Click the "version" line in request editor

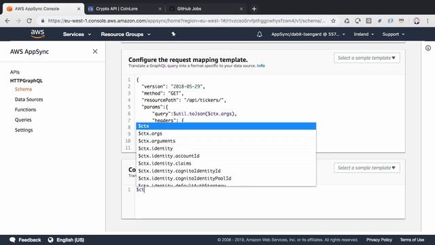pyautogui.click(x=173, y=86)
